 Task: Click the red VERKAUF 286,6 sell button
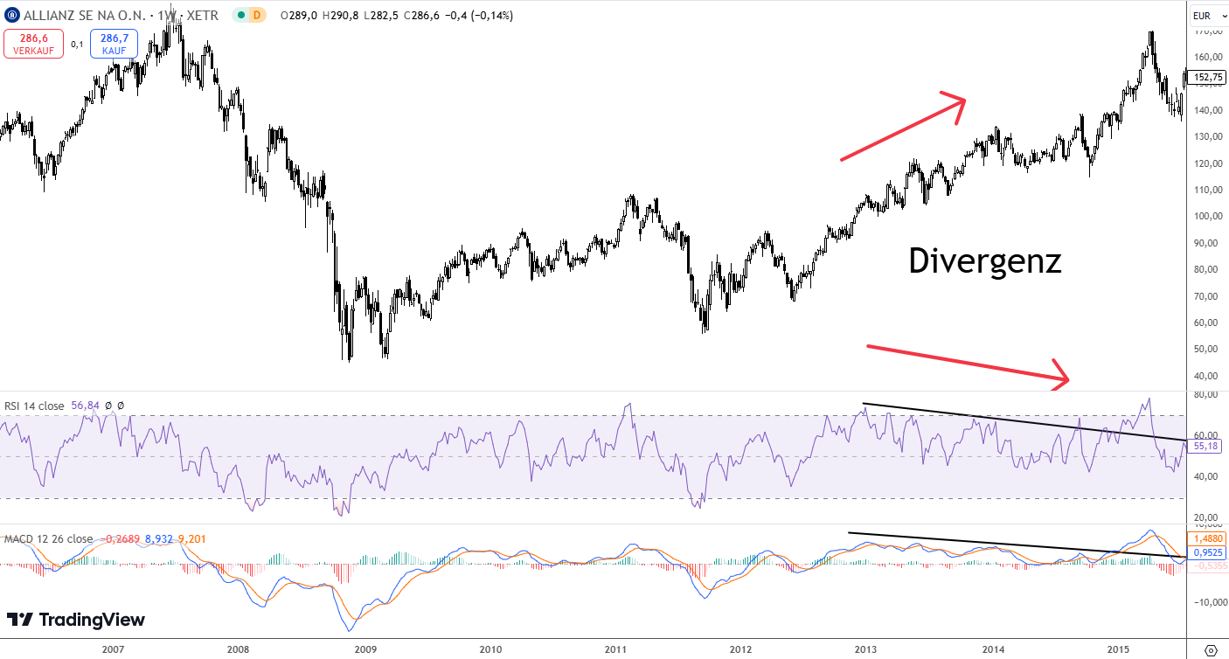click(x=33, y=44)
